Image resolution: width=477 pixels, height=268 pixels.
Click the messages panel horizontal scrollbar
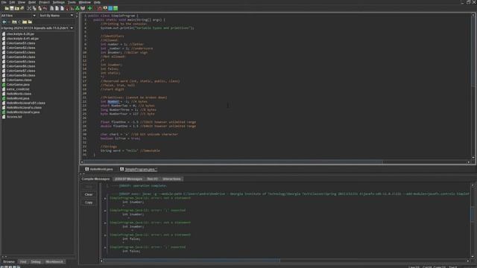pos(192,261)
